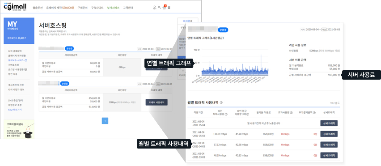Follow the FAQ 바로가기 link
Screen dimensions: 381x166
[x=15, y=110]
